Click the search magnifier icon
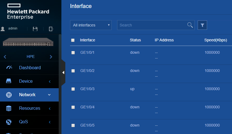This screenshot has height=134, width=232. 190,25
